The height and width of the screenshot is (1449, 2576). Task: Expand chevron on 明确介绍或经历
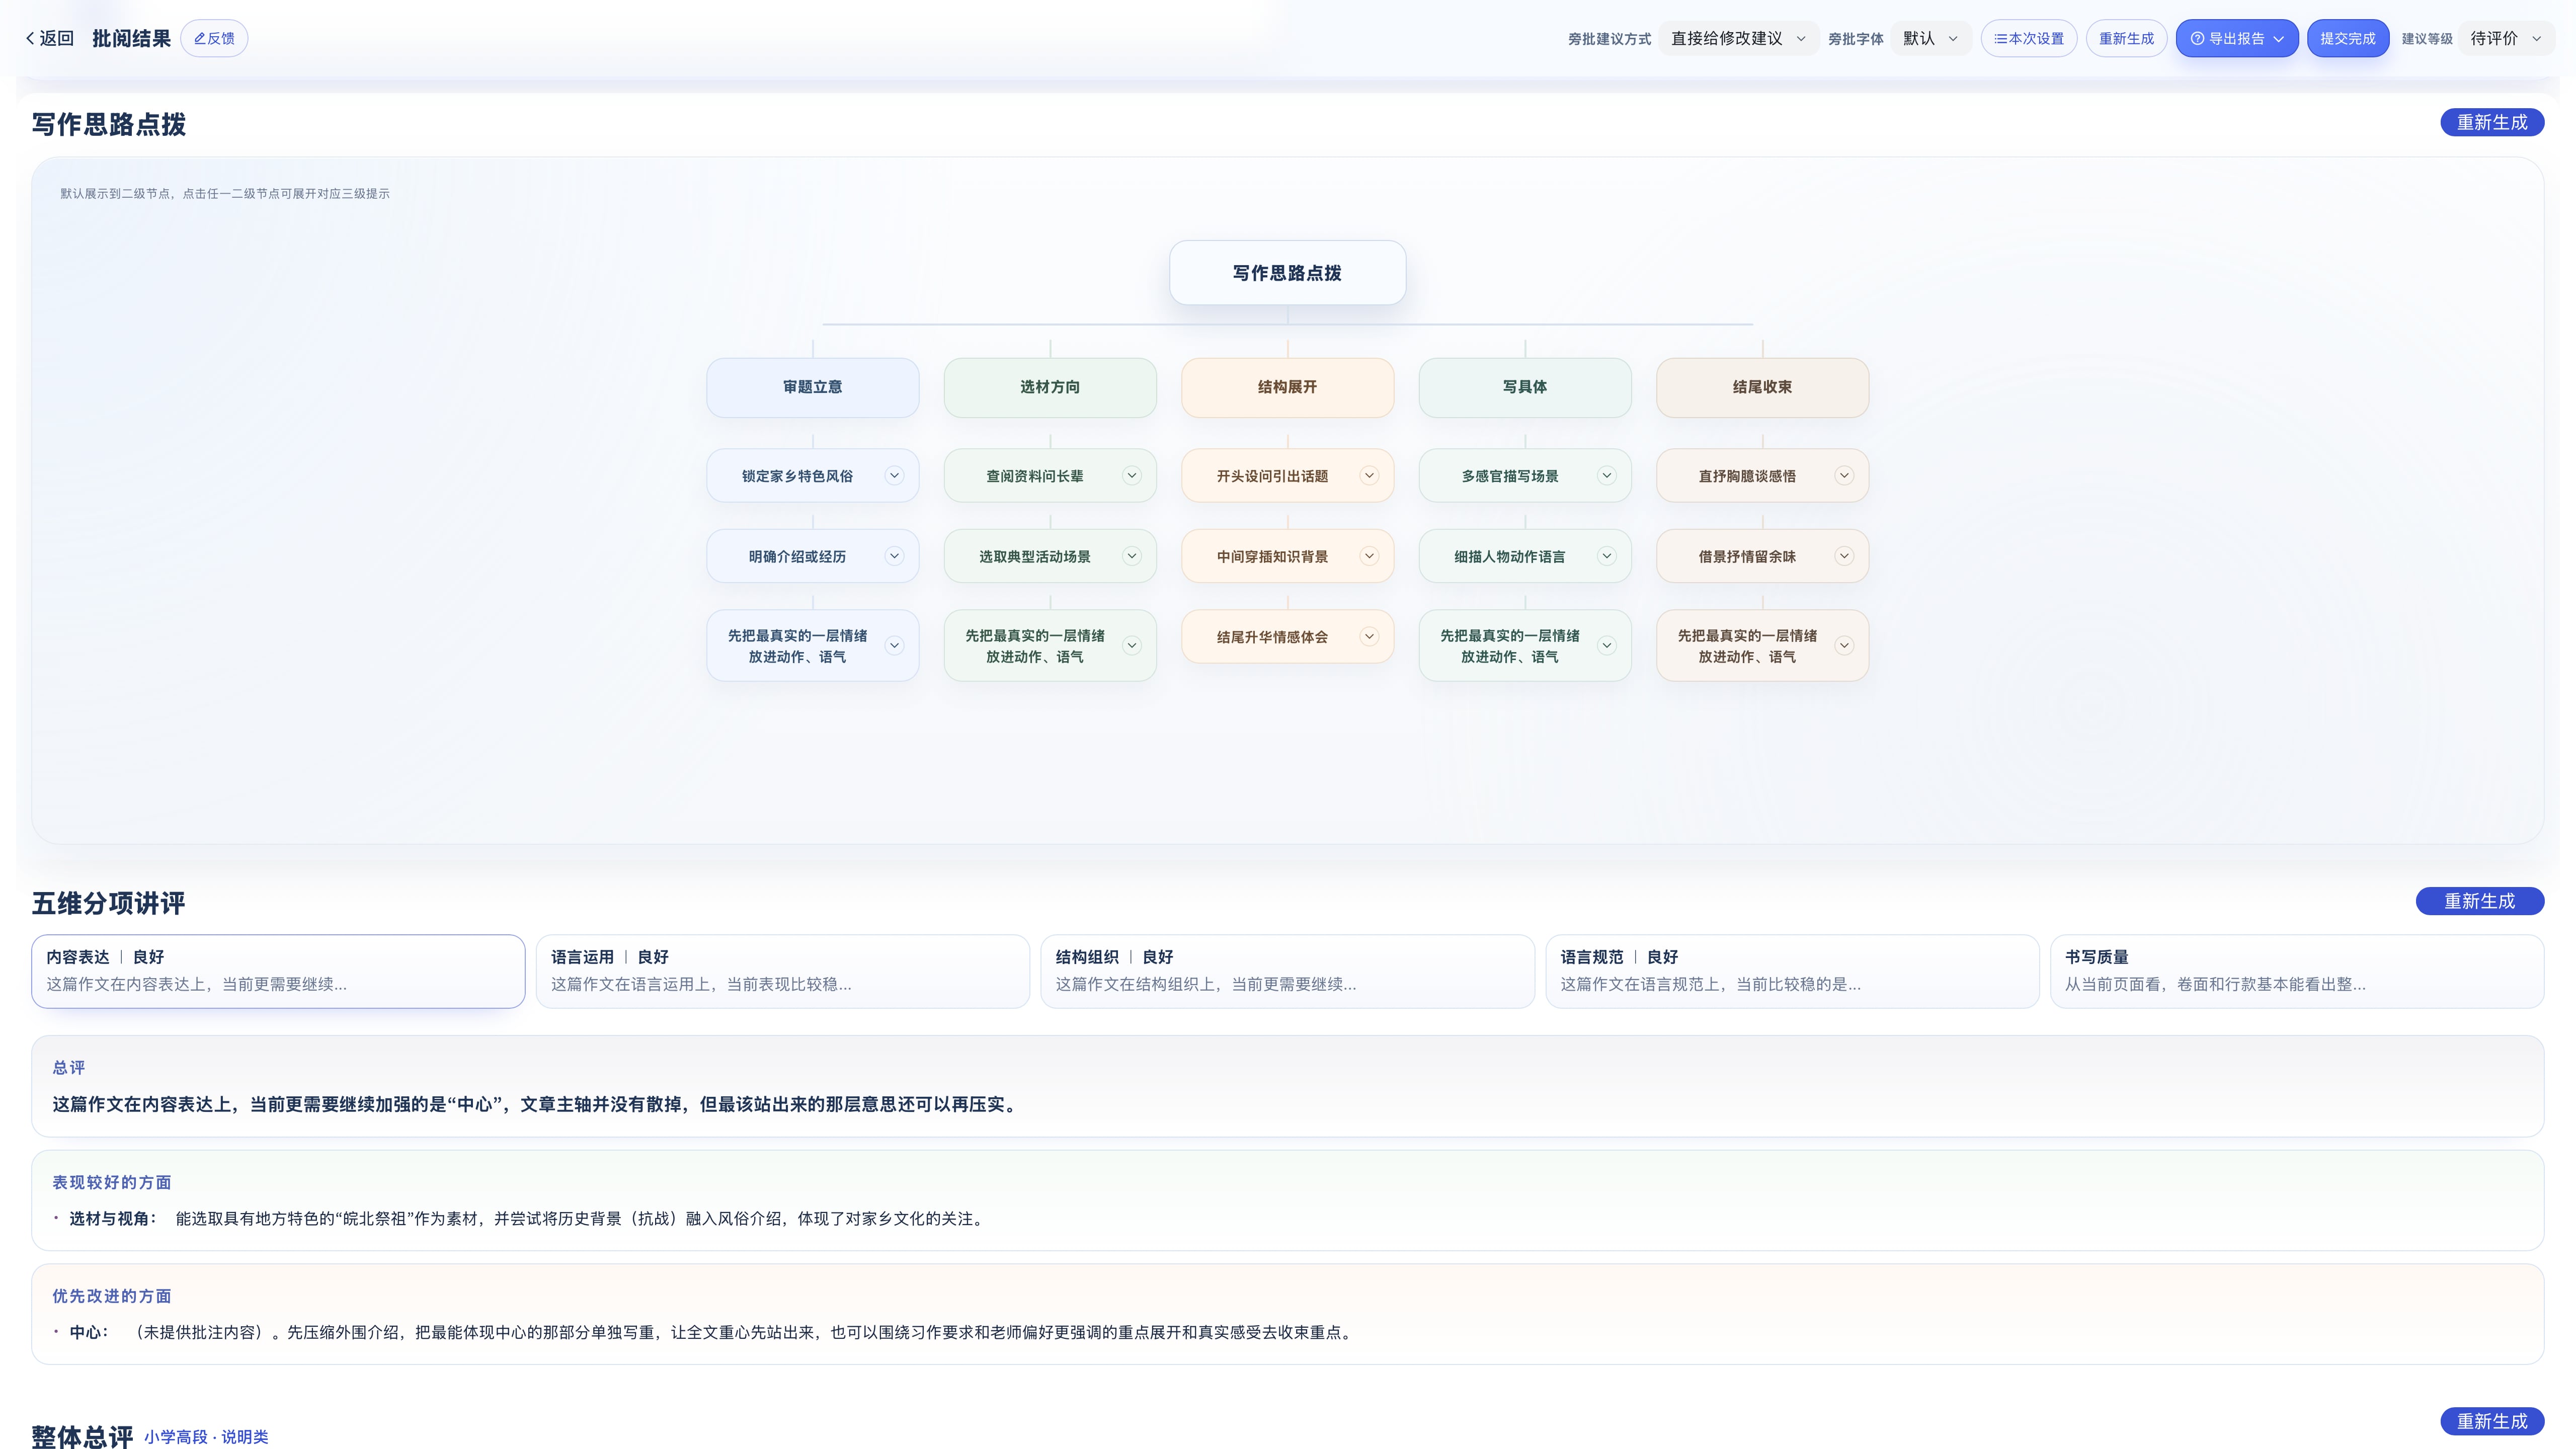(894, 556)
